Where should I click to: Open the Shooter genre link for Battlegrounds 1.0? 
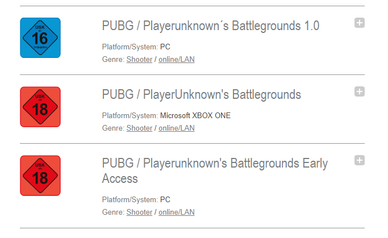coord(139,60)
